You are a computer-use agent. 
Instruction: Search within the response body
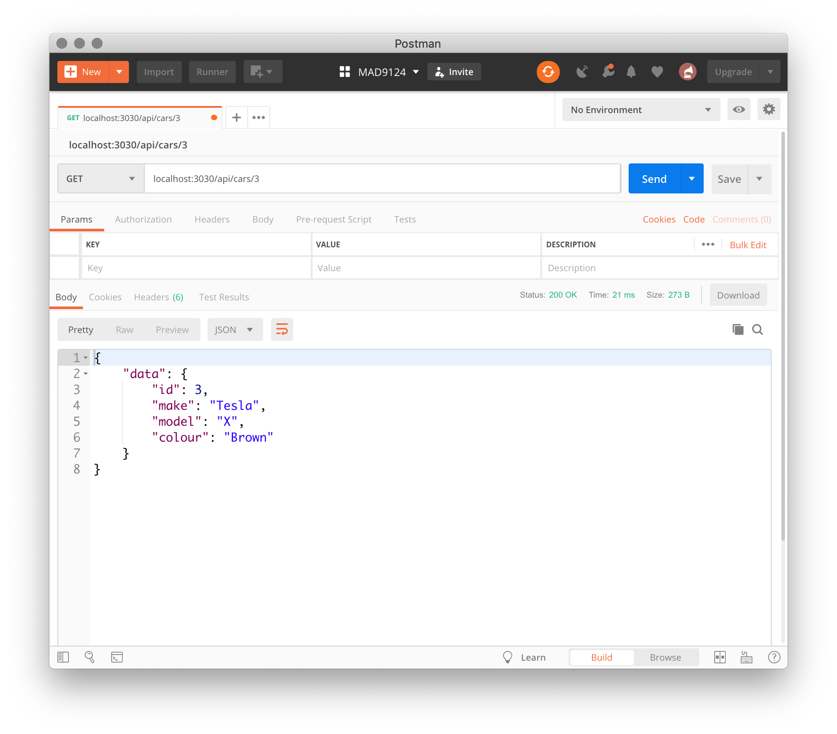pos(758,329)
